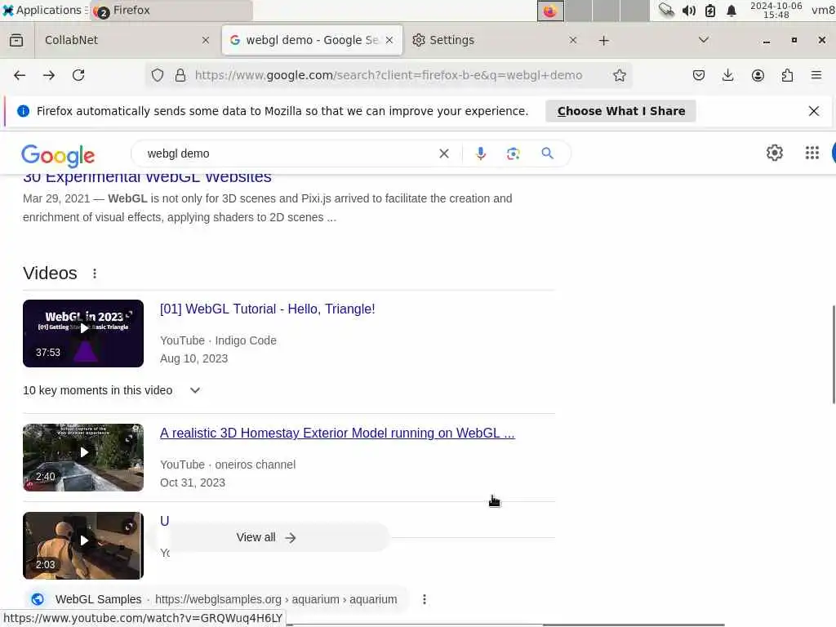Open the notifications bell in panel
Image resolution: width=836 pixels, height=627 pixels.
pyautogui.click(x=731, y=11)
